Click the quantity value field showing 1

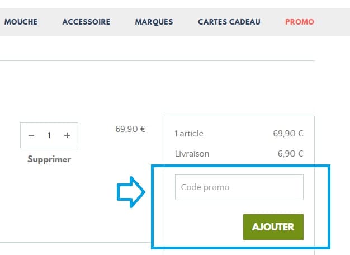click(x=49, y=135)
